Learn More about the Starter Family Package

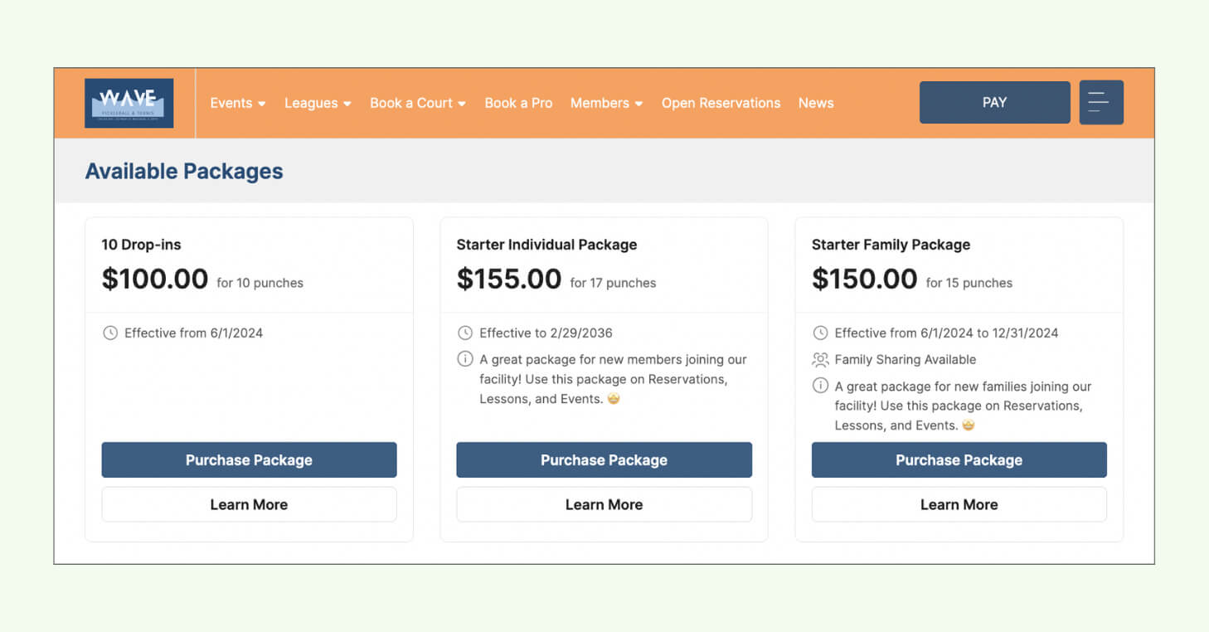point(959,504)
